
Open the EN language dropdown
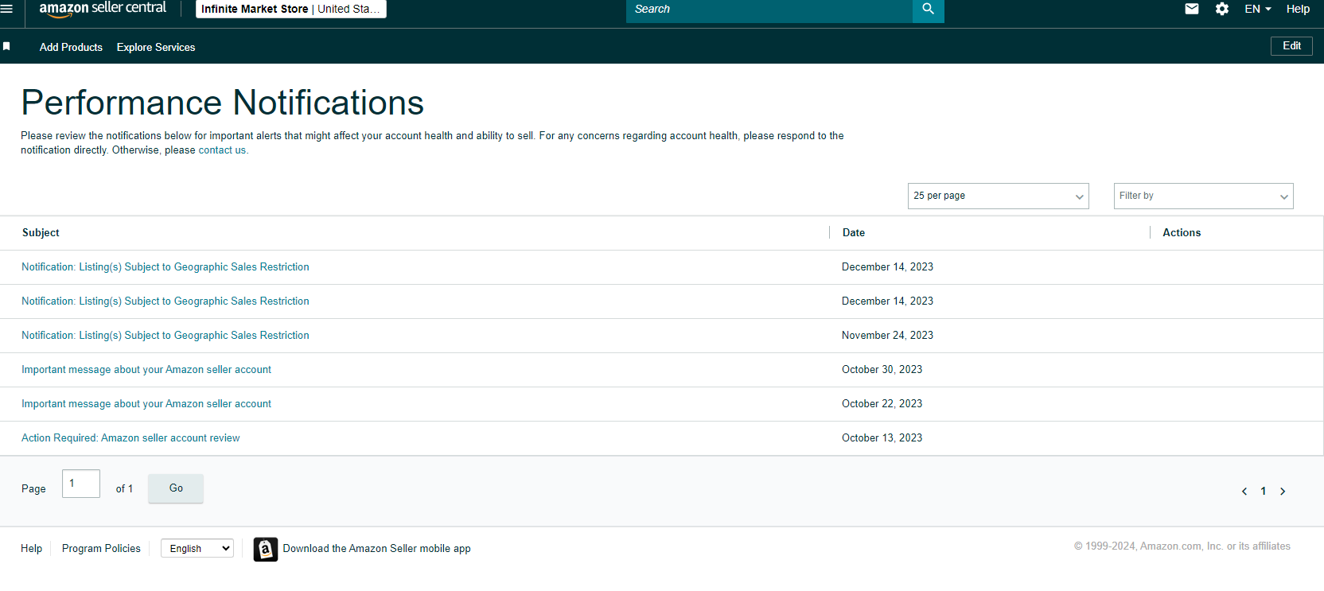pyautogui.click(x=1258, y=9)
